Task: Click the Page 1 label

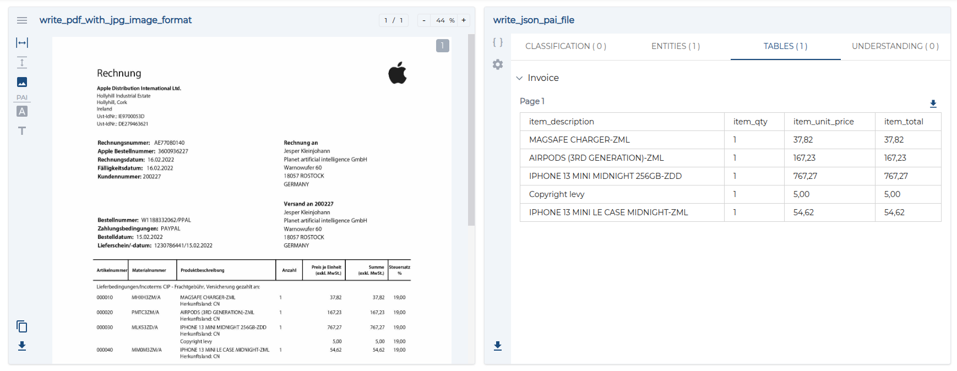Action: click(x=532, y=101)
